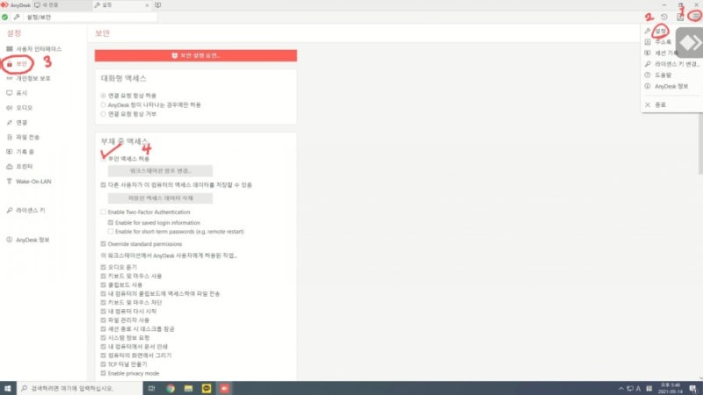Toggle Enable privacy mode checkbox

point(103,374)
